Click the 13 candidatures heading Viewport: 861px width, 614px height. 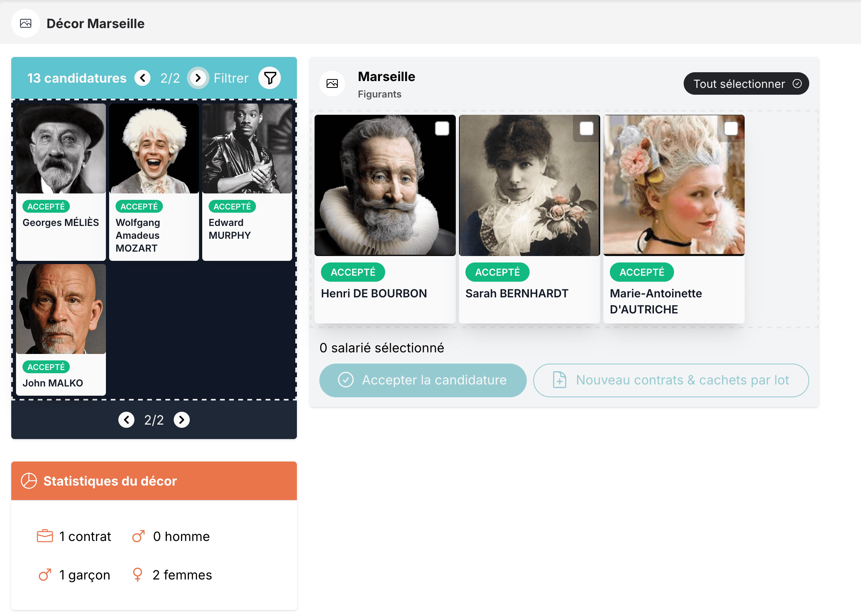(x=77, y=78)
